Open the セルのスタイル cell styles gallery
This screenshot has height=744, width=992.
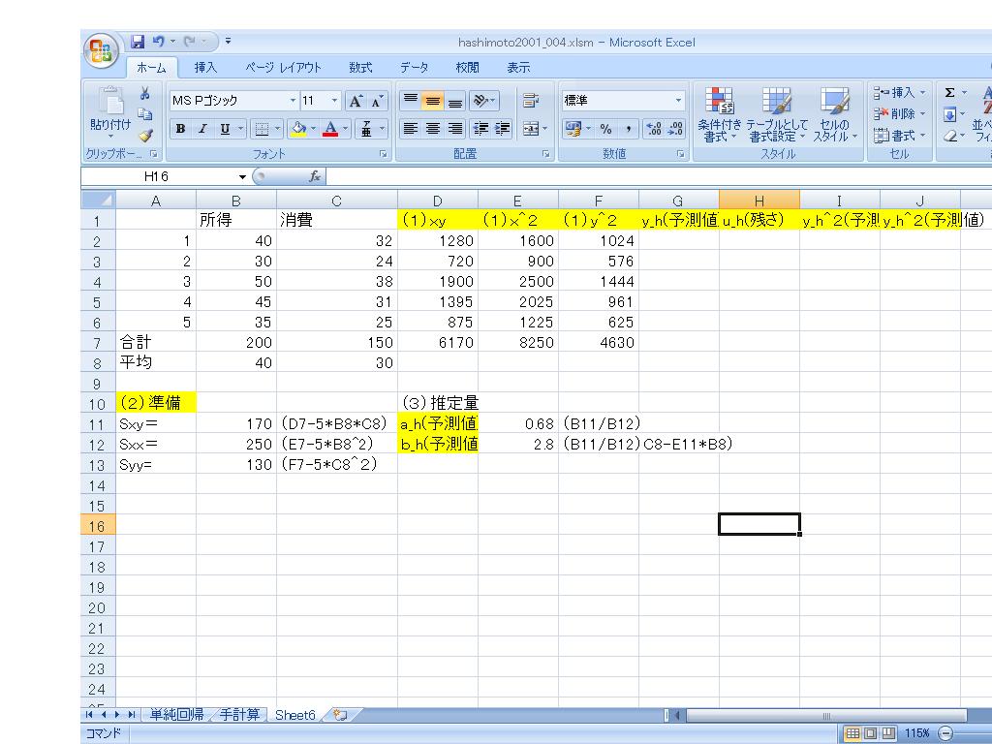(x=835, y=114)
